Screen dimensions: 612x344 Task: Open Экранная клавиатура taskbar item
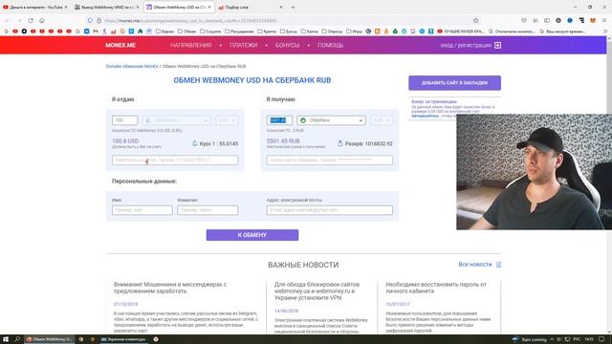tap(123, 339)
